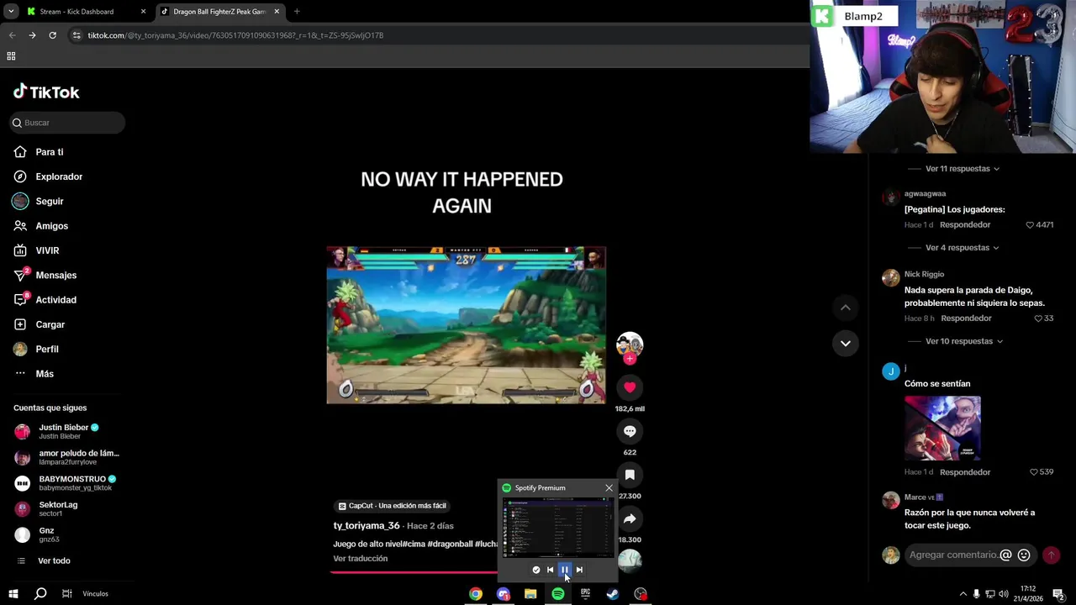Open Steam from the taskbar
Image resolution: width=1076 pixels, height=605 pixels.
(613, 594)
